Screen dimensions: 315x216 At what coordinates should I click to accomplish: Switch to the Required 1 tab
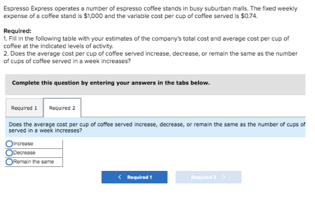coord(24,108)
